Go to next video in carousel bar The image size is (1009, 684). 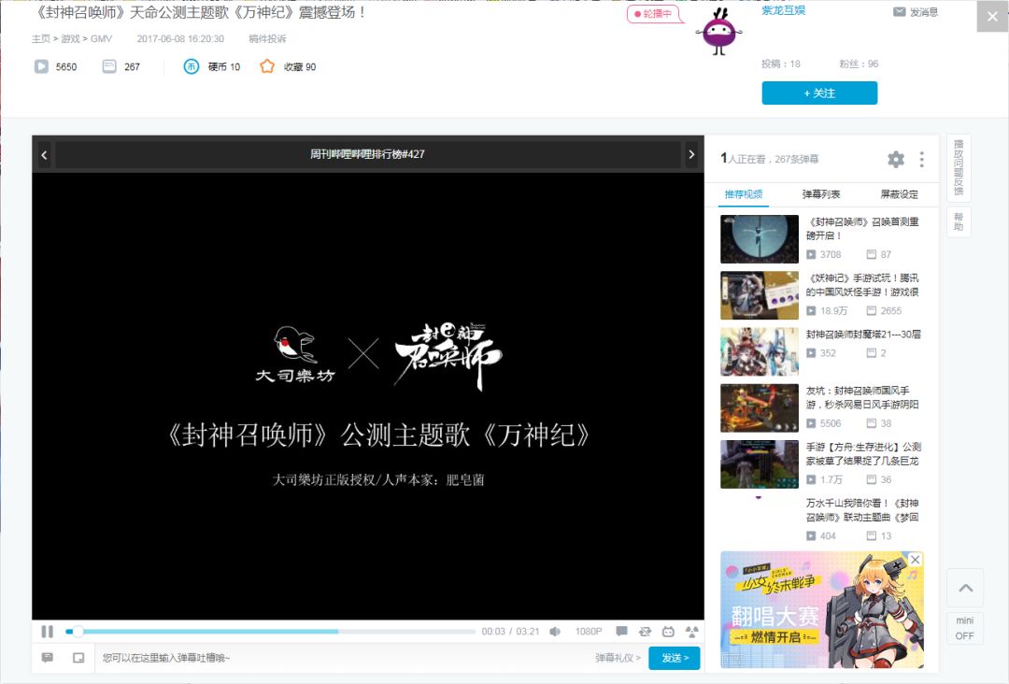(x=691, y=154)
